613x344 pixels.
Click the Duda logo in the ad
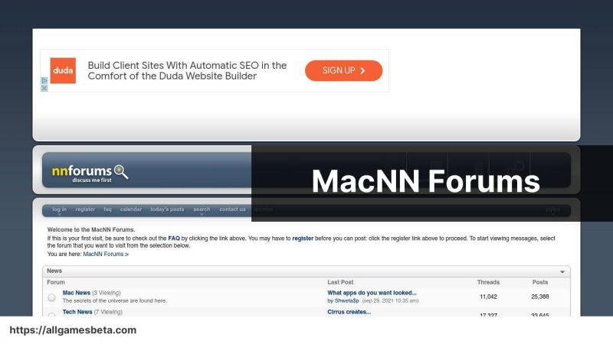pos(63,70)
